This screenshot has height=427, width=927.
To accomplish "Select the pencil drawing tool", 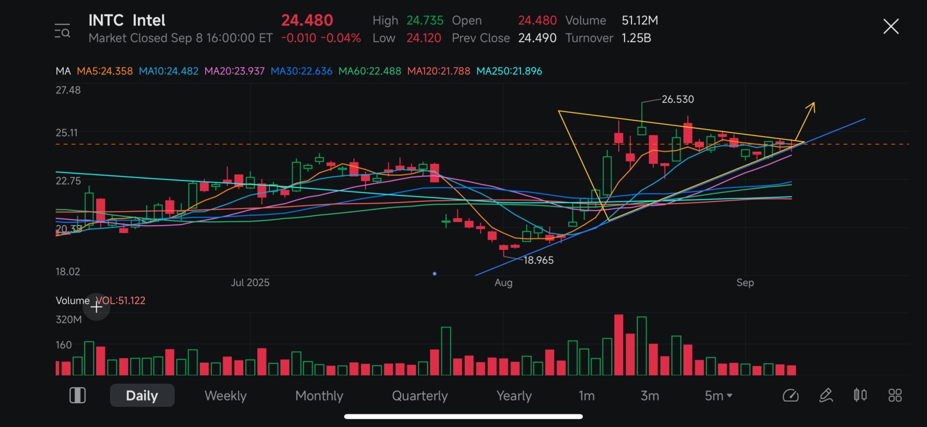I will [826, 395].
